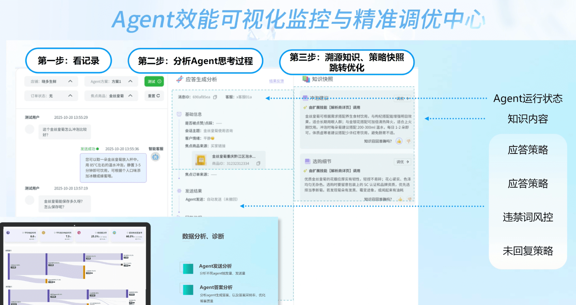The height and width of the screenshot is (305, 576).
Task: Click the 平均响应时间 8.0 metric card
Action: pos(21,236)
